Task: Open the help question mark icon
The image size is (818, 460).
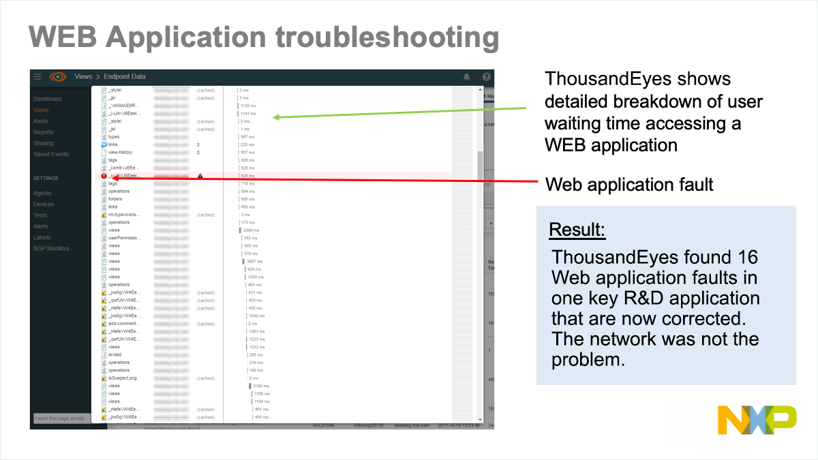Action: (486, 77)
